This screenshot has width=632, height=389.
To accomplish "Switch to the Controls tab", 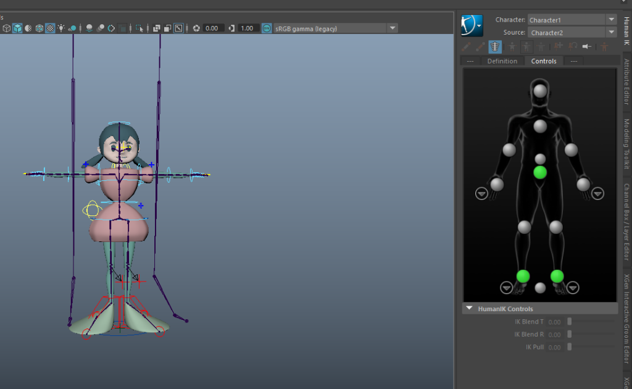I will pos(544,61).
